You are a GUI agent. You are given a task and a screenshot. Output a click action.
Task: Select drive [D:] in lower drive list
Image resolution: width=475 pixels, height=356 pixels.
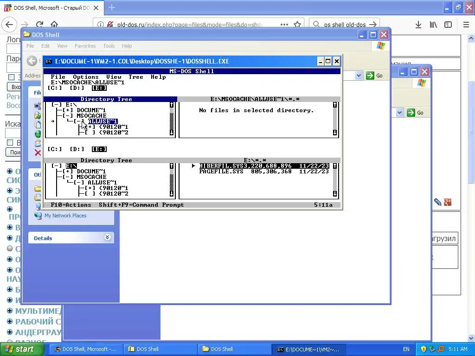pyautogui.click(x=77, y=149)
